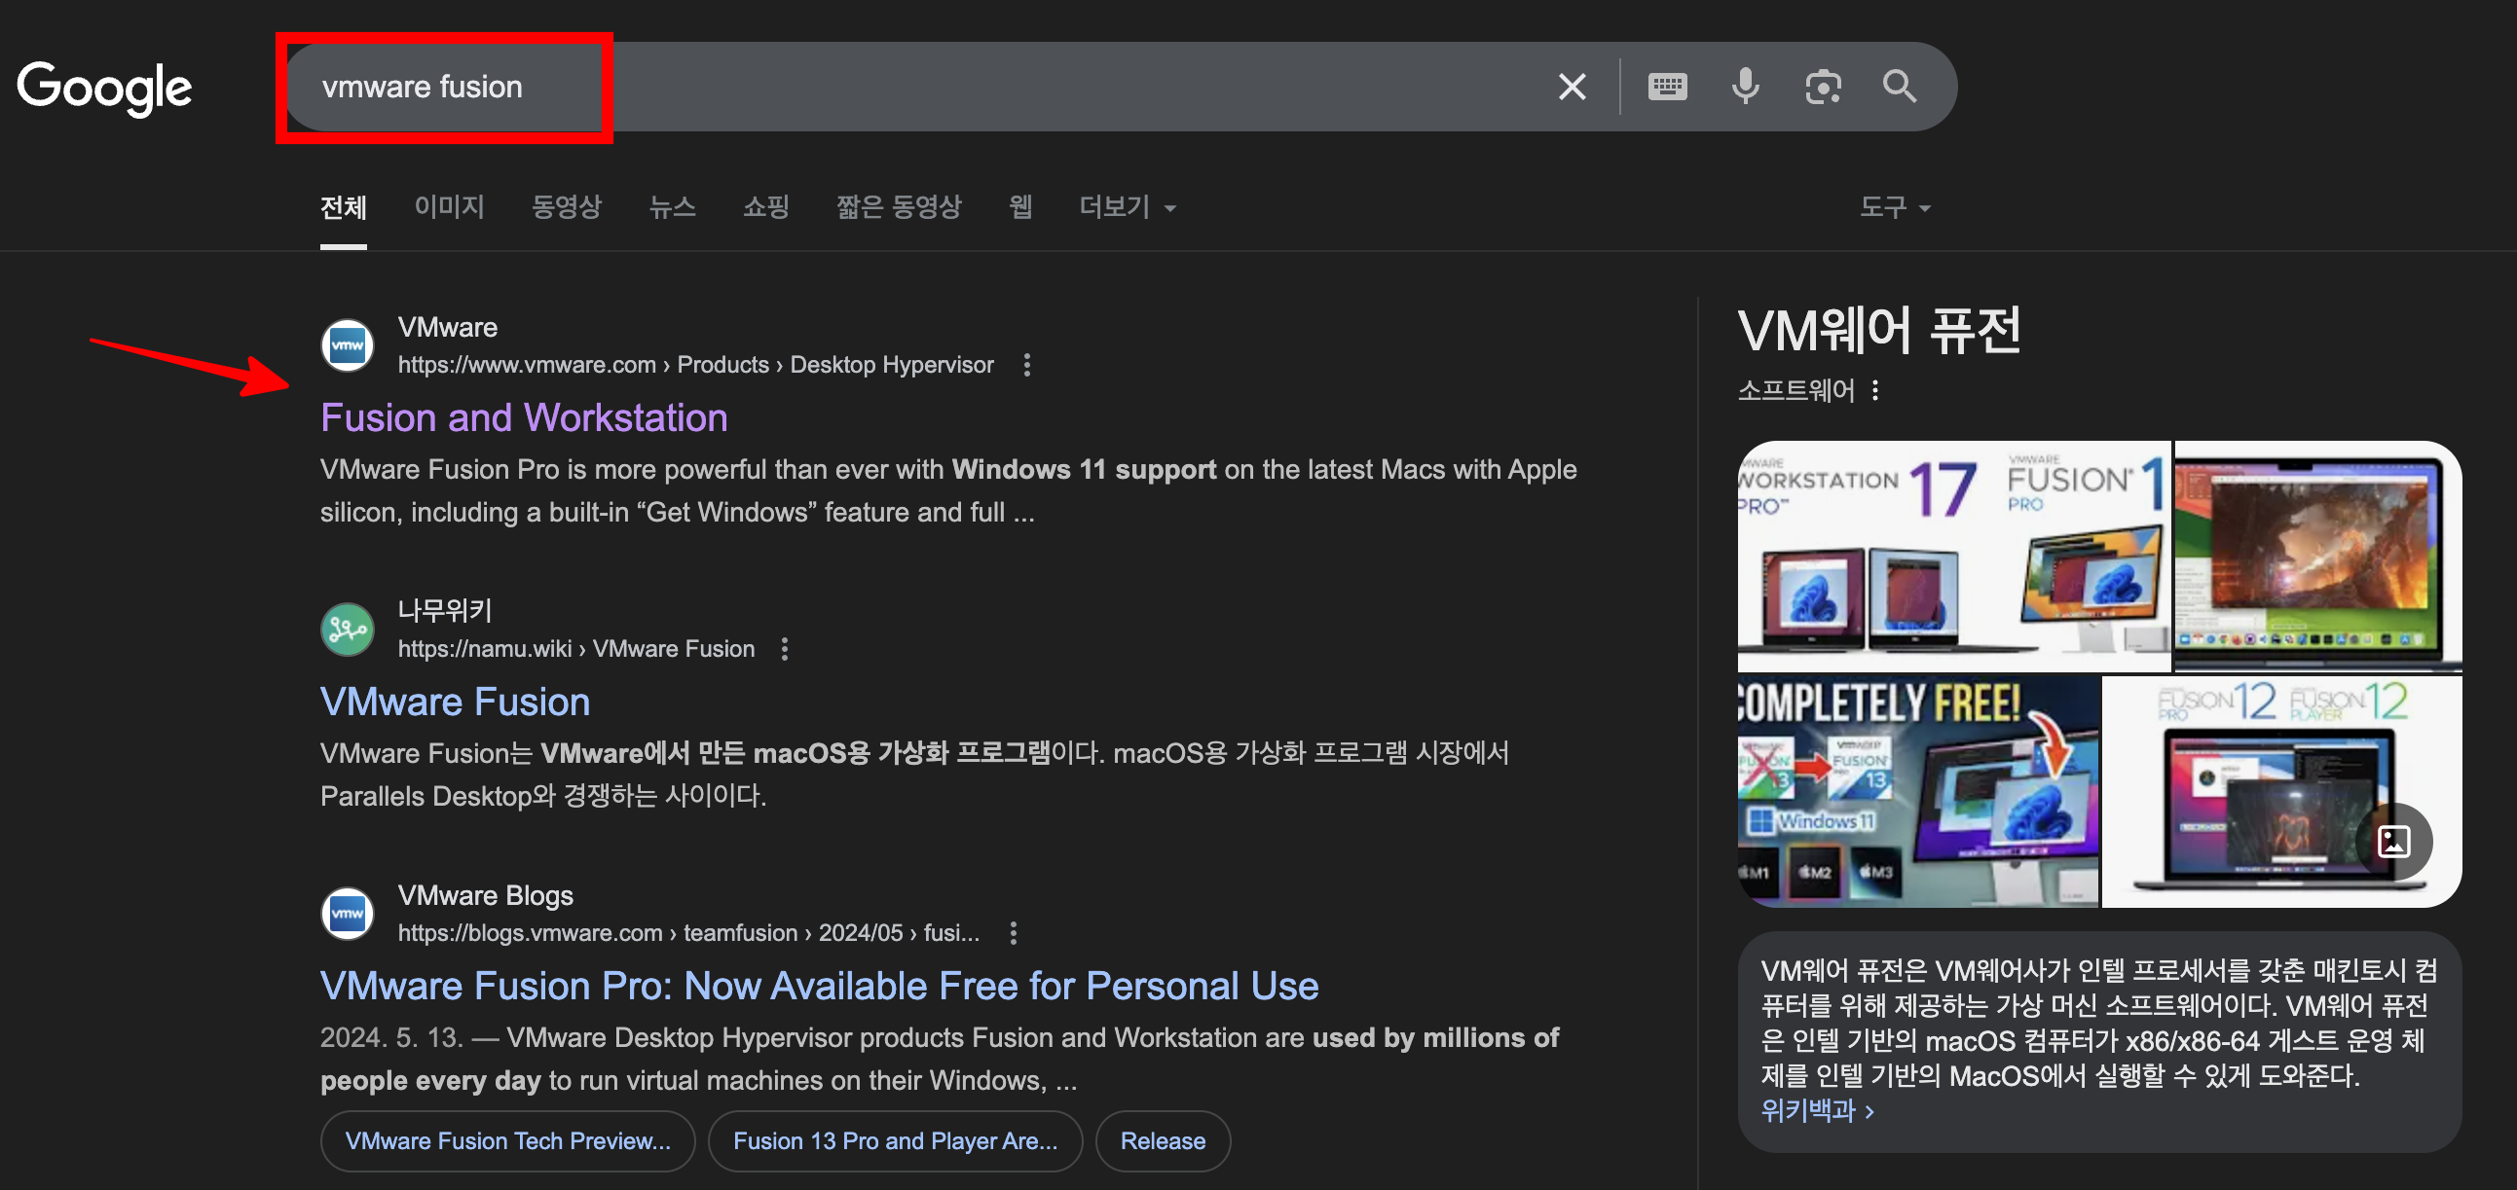
Task: Click the vmware.com Desktop Hypervisor URL
Action: pyautogui.click(x=695, y=365)
